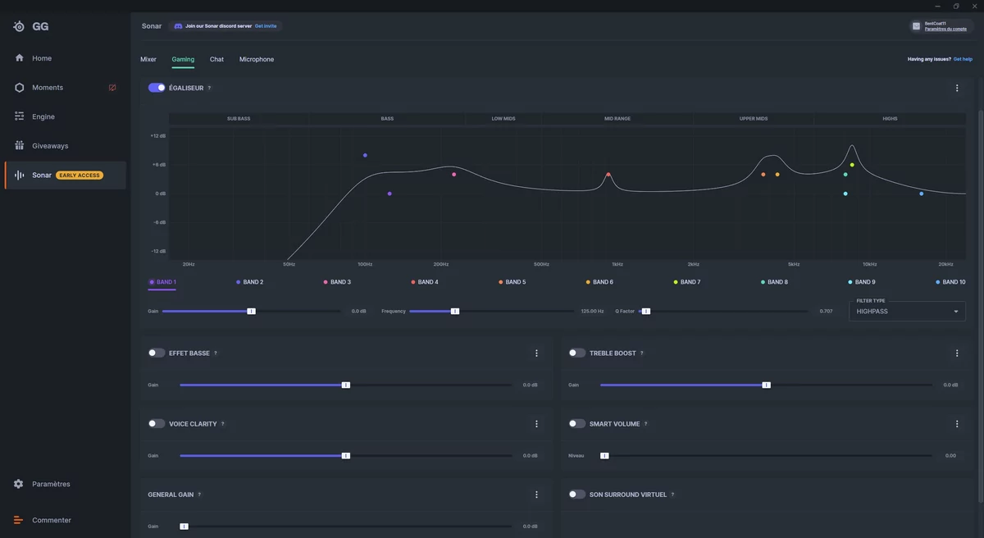Click the 125.00 Hz frequency value
984x538 pixels.
point(592,312)
